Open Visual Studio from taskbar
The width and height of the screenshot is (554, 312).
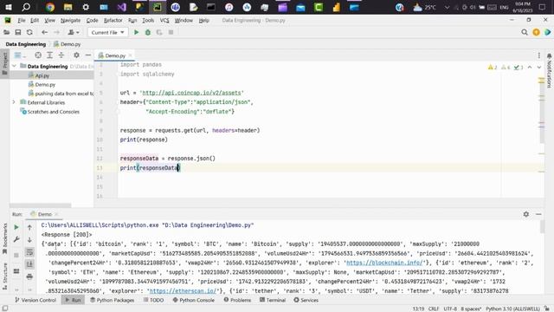[x=121, y=7]
